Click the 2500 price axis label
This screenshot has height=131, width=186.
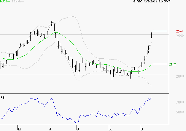(180, 36)
